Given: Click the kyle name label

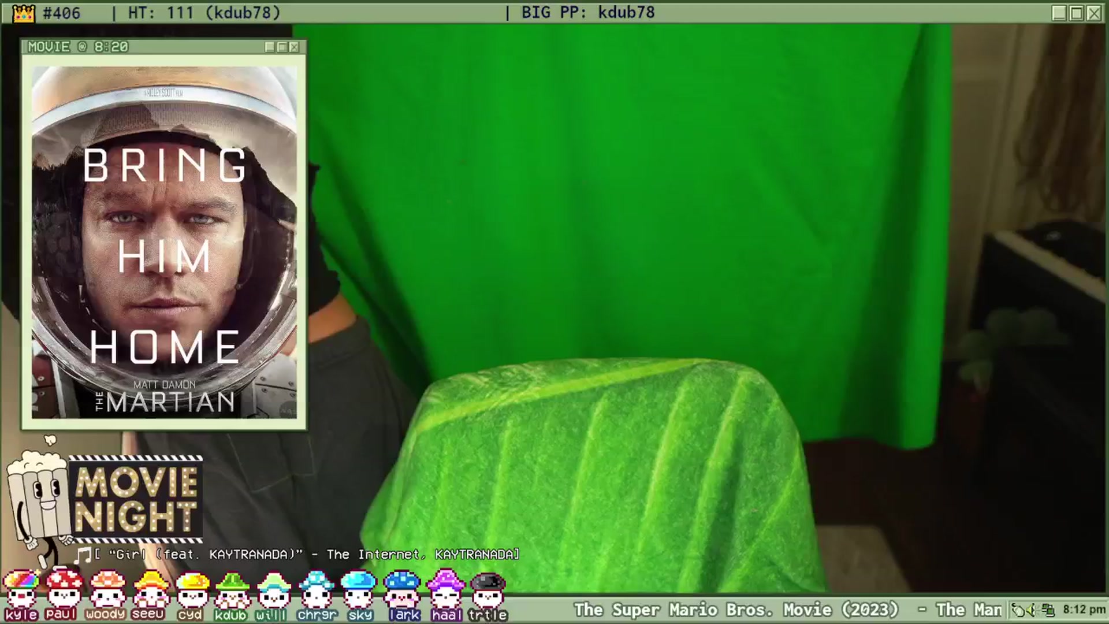Looking at the screenshot, I should [21, 615].
